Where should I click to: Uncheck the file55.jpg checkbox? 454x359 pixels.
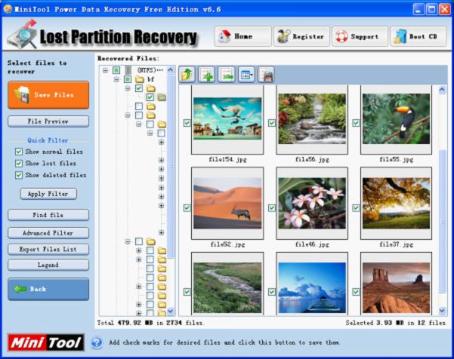pyautogui.click(x=356, y=123)
